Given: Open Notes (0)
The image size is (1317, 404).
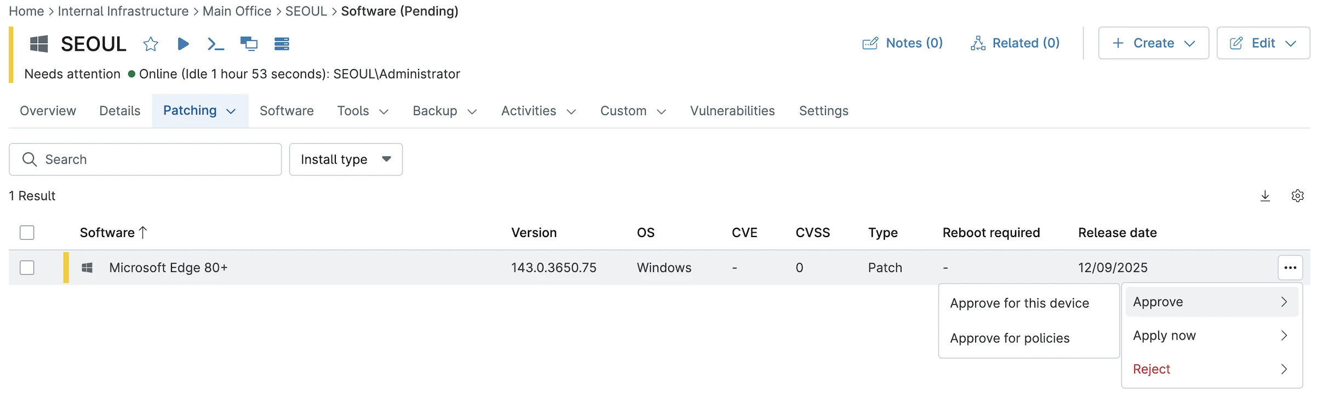Looking at the screenshot, I should [x=902, y=43].
